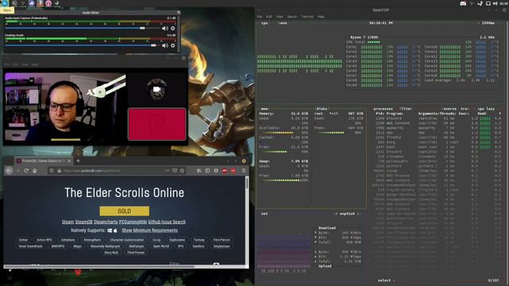Select the Action tag chip

[23, 240]
